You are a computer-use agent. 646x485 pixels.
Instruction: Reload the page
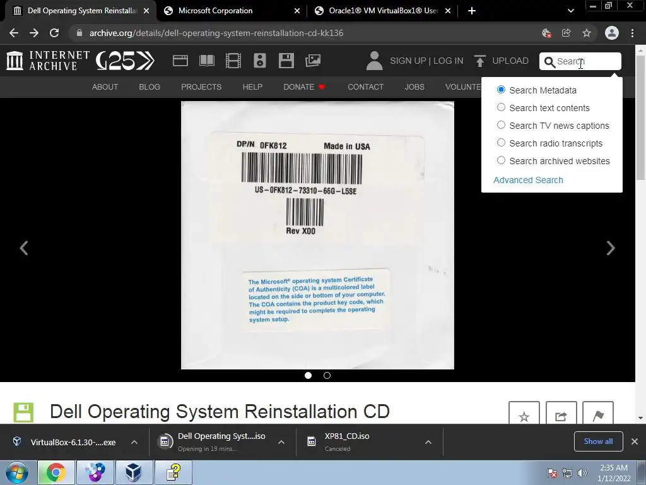click(x=54, y=33)
